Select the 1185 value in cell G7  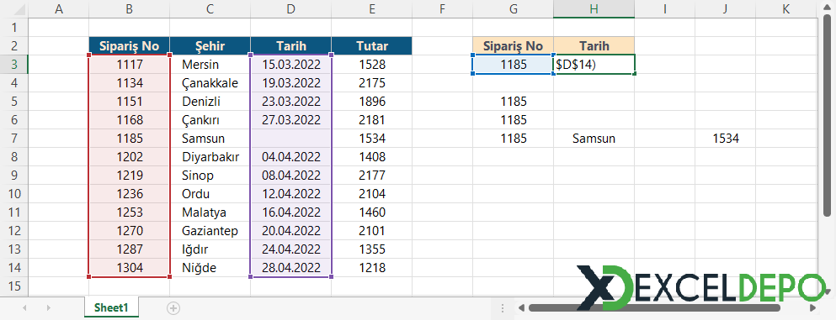tap(513, 139)
